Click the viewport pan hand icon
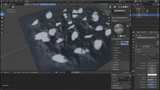The width and height of the screenshot is (160, 90). pyautogui.click(x=109, y=21)
